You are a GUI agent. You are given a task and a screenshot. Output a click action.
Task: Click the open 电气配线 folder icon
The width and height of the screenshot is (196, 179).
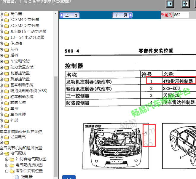coord(7,154)
